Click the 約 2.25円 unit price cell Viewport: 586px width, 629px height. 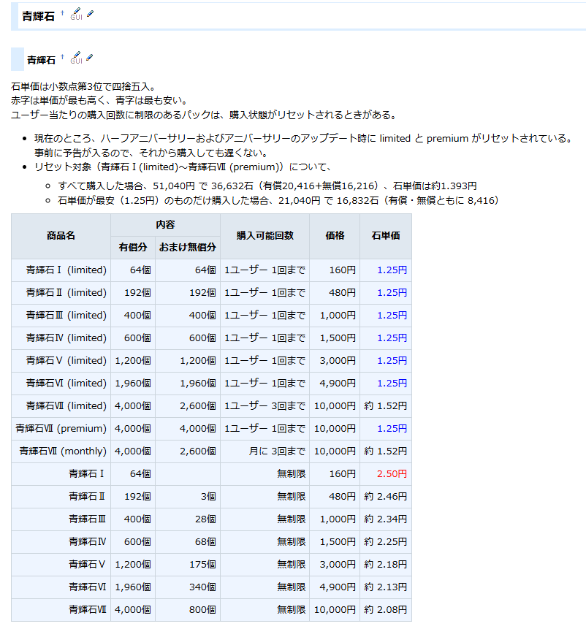click(386, 542)
